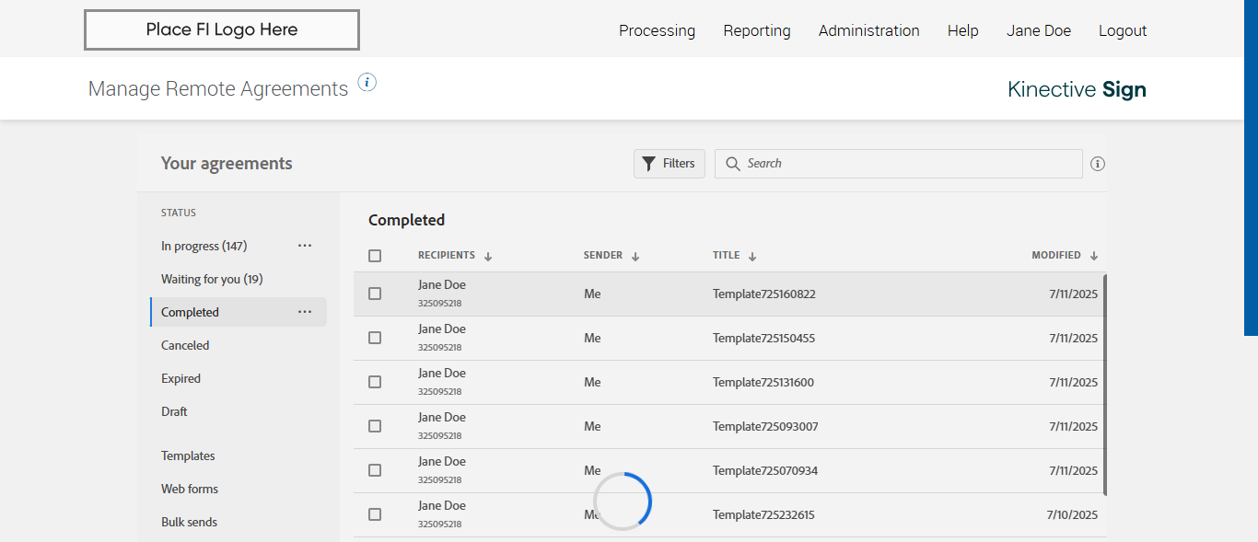Sort by Modified column arrow
Image resolution: width=1258 pixels, height=542 pixels.
pos(1094,257)
